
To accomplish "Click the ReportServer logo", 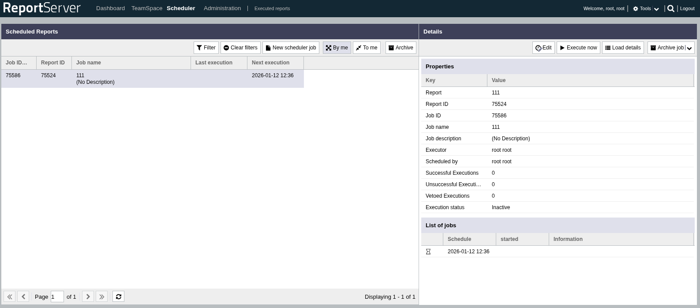I will tap(42, 8).
